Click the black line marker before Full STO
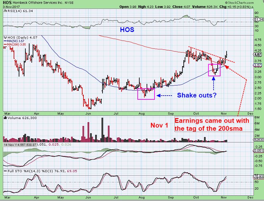The width and height of the screenshot is (264, 201). point(5,171)
